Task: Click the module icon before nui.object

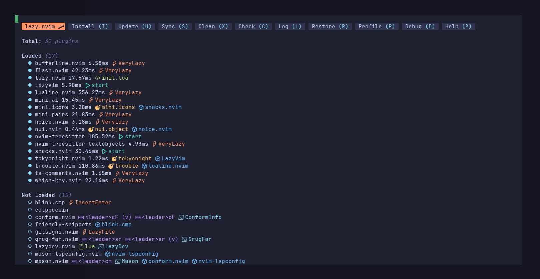Action: click(x=91, y=129)
